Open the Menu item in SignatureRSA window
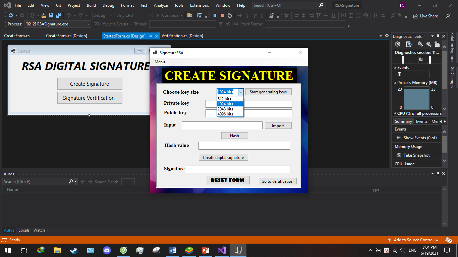 pyautogui.click(x=160, y=62)
